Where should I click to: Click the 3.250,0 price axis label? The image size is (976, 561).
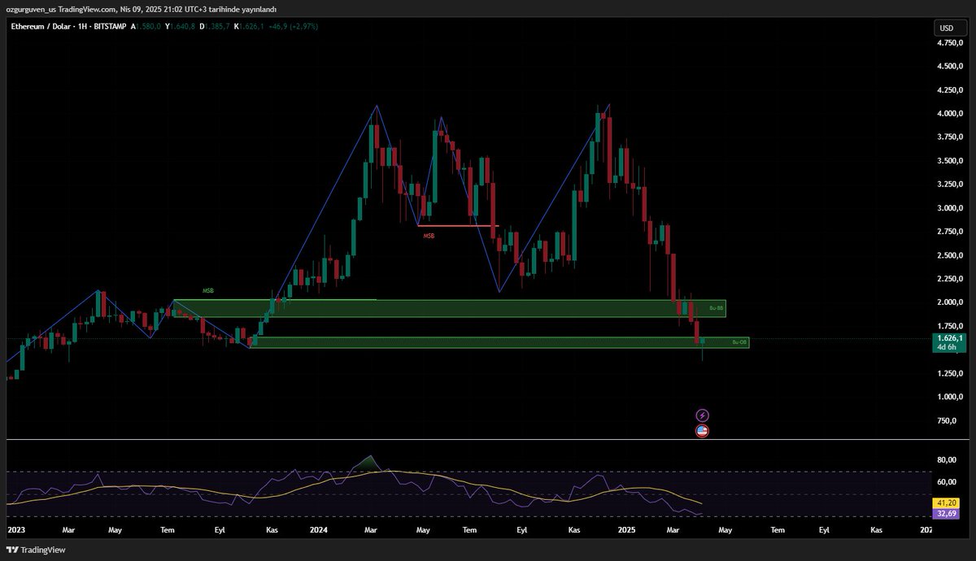pos(950,185)
